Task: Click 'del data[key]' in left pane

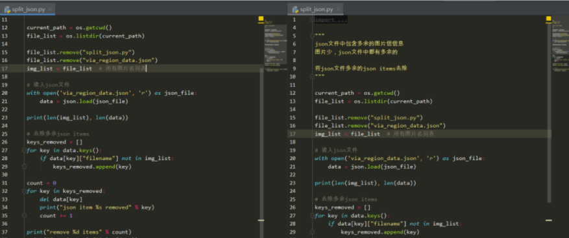Action: coord(61,199)
